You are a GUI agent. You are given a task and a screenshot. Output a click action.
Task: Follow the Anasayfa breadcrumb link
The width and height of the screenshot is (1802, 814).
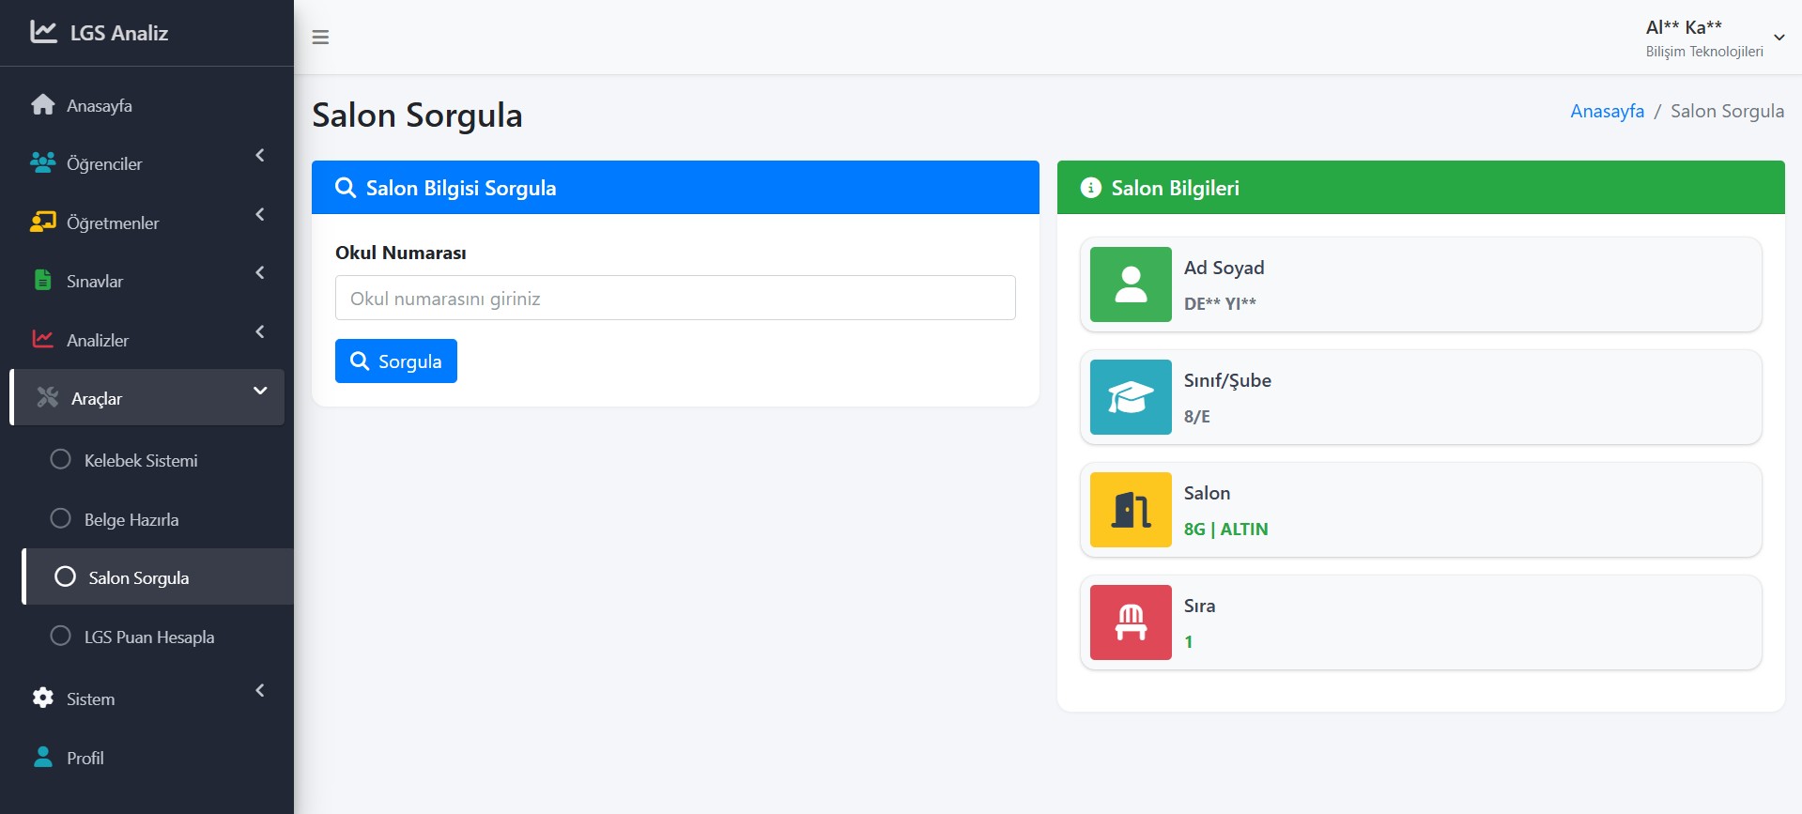pyautogui.click(x=1607, y=111)
